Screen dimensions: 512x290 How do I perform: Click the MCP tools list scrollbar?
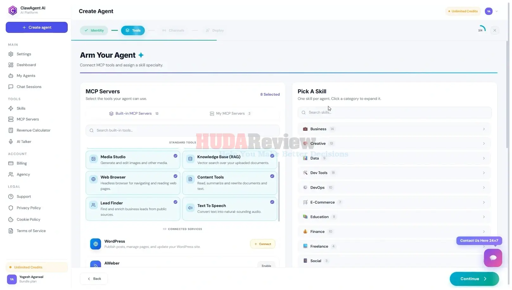[279, 192]
